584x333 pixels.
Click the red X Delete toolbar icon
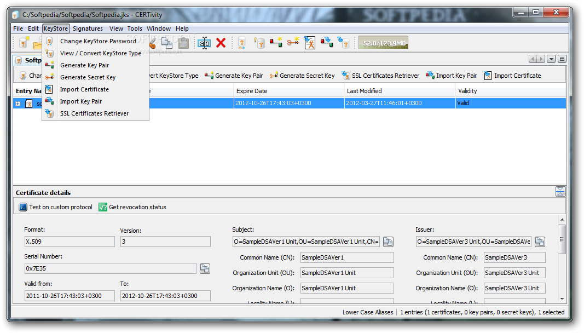coord(221,43)
